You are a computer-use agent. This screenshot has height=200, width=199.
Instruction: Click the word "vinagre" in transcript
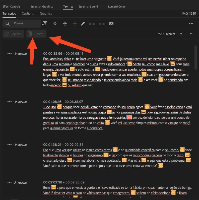pos(173,123)
